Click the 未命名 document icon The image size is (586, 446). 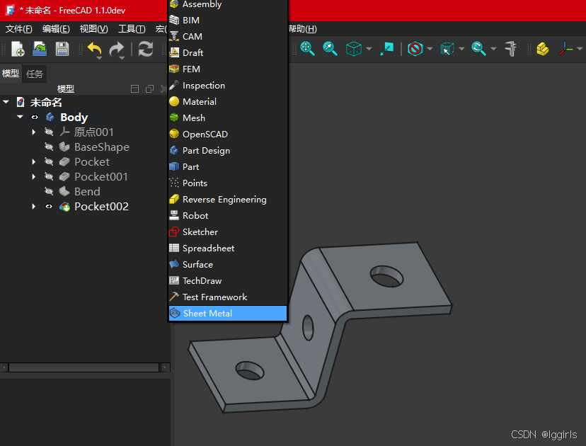[x=21, y=102]
